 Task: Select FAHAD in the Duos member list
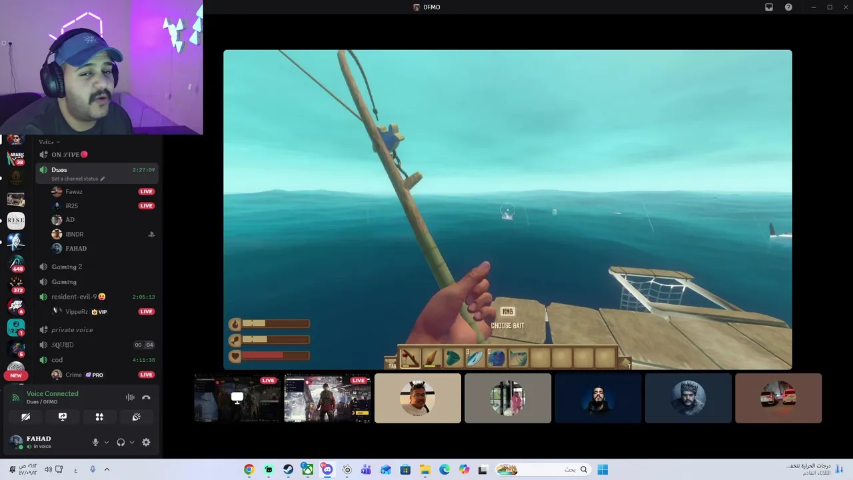(x=103, y=249)
